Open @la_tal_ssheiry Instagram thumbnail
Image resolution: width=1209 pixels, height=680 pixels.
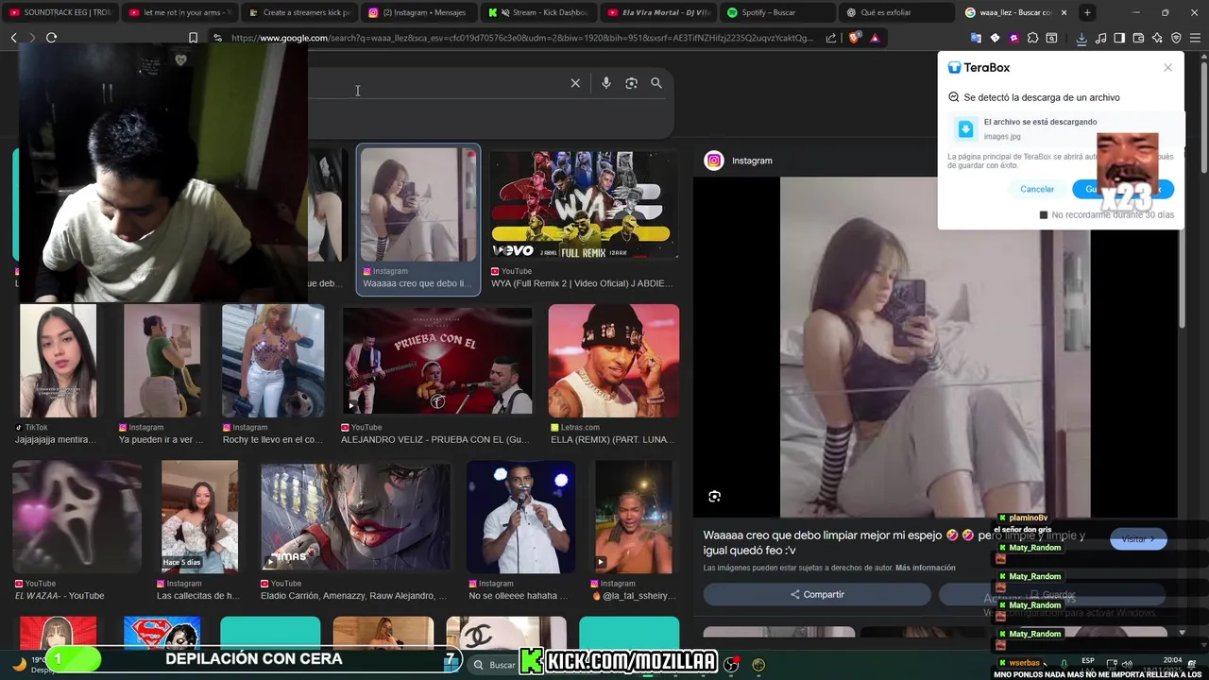point(634,517)
